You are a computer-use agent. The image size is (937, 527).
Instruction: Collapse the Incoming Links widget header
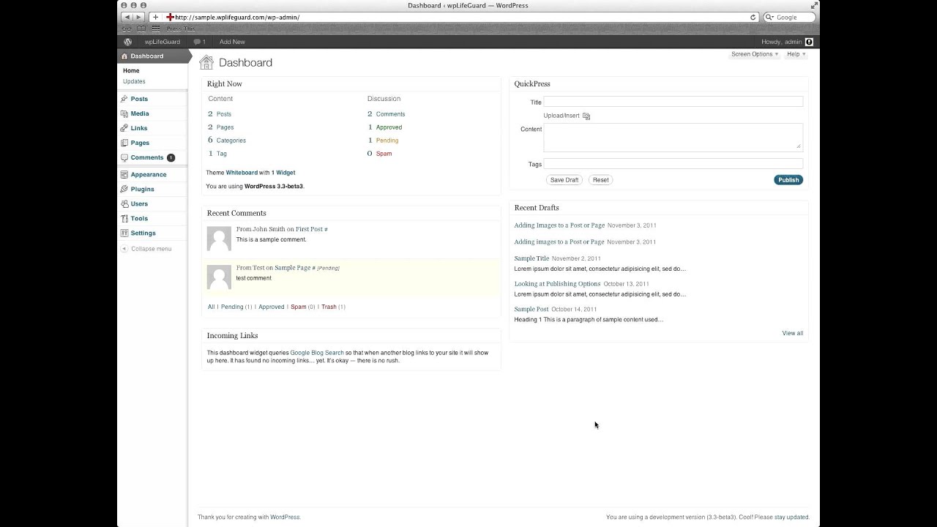351,335
